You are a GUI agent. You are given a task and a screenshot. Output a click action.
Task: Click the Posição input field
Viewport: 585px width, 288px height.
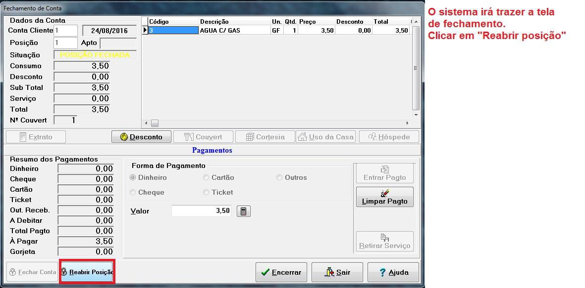pyautogui.click(x=66, y=43)
